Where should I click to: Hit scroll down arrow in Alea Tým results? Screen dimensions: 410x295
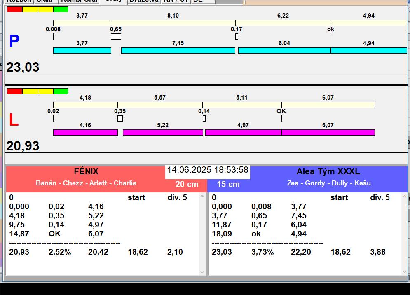coord(404,272)
